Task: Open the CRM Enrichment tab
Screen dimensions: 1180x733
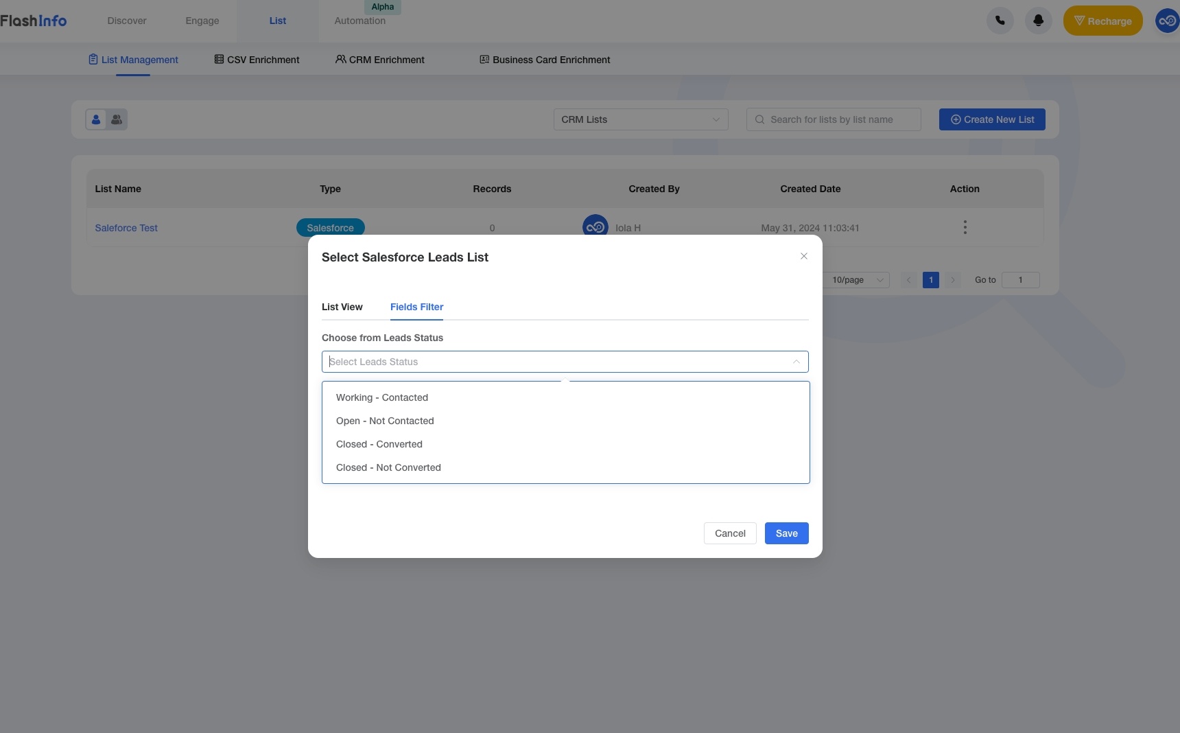Action: [x=379, y=60]
